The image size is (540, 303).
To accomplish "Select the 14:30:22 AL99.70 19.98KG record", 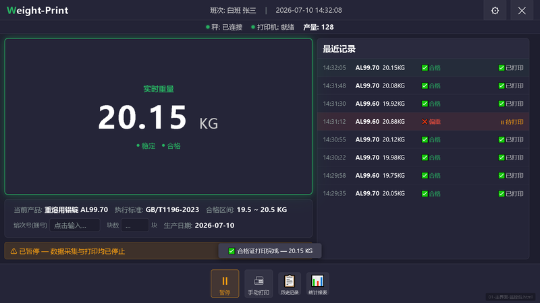I will click(423, 158).
